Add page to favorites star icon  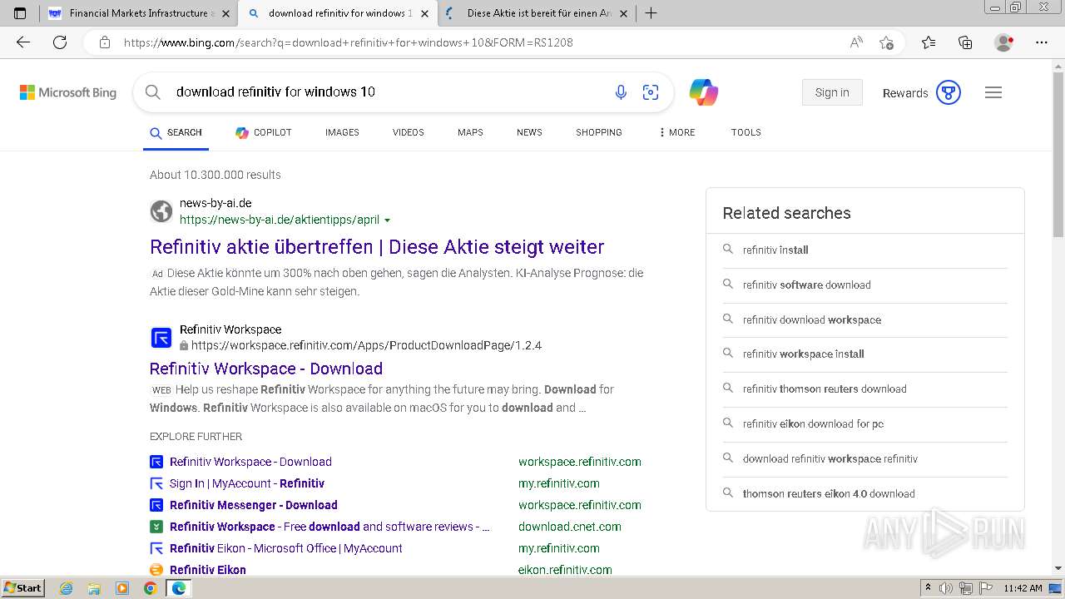point(886,42)
